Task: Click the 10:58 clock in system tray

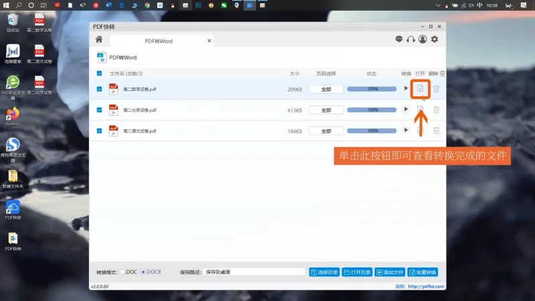Action: pos(492,5)
